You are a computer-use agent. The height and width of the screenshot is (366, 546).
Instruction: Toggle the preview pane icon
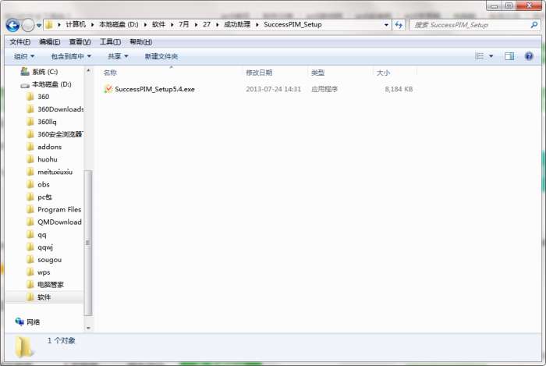(509, 56)
